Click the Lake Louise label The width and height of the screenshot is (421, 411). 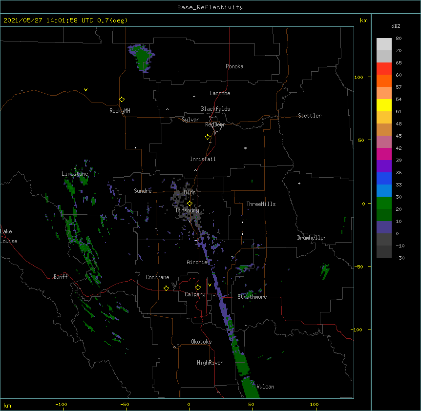(9, 236)
